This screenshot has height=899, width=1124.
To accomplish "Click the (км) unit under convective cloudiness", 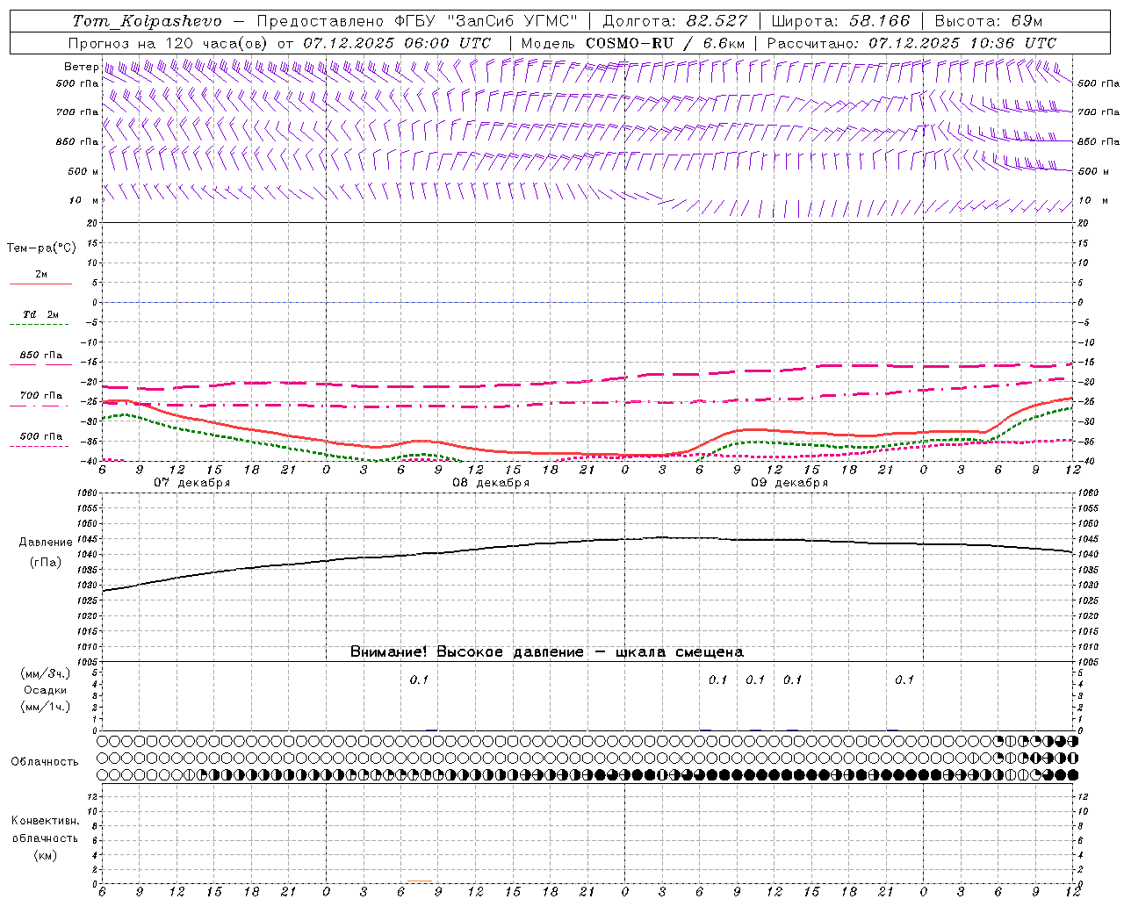I will 46,855.
